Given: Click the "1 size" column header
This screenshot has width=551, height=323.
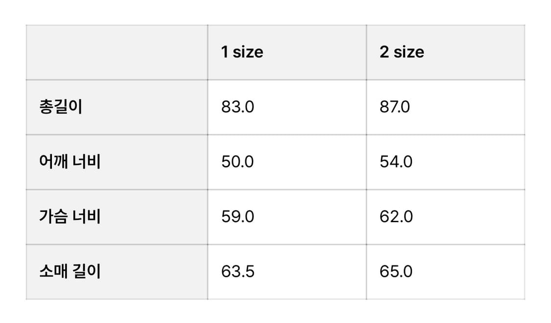Looking at the screenshot, I should pyautogui.click(x=242, y=52).
